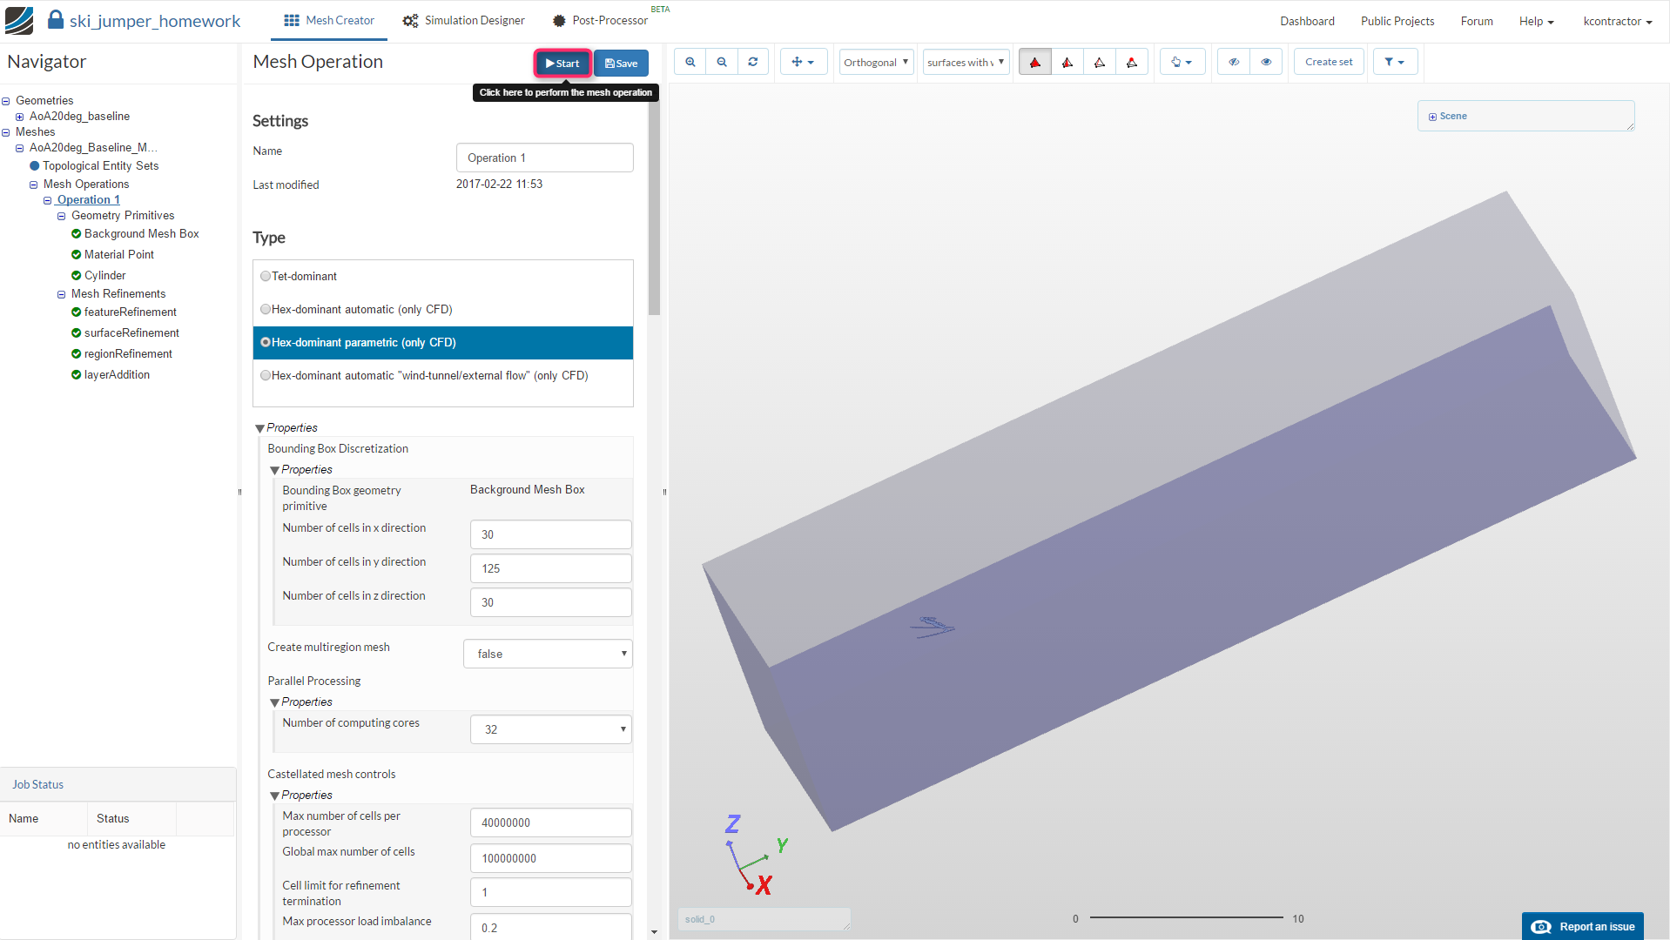Click the Create set button
Screen dimensions: 1670x940
(x=1328, y=62)
